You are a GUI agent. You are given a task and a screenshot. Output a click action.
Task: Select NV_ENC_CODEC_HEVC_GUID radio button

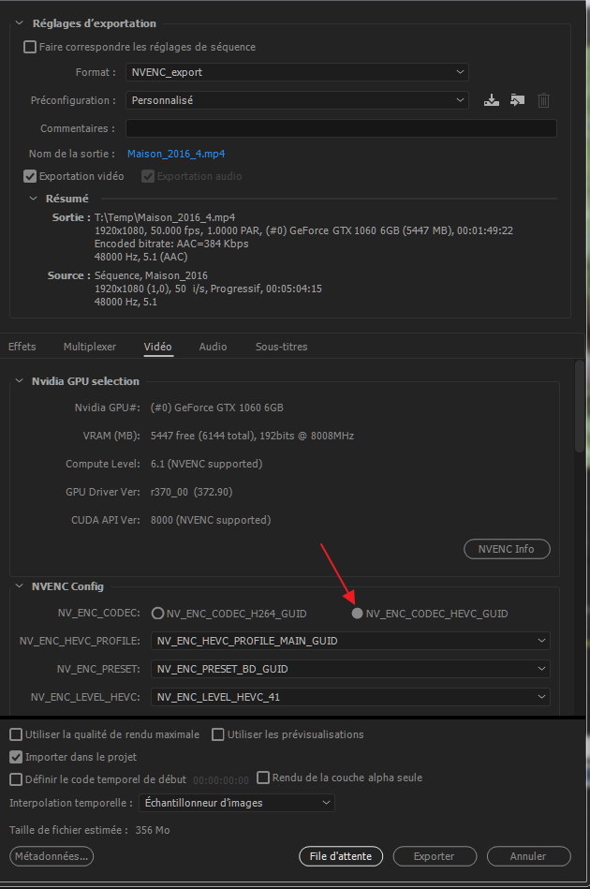[357, 613]
